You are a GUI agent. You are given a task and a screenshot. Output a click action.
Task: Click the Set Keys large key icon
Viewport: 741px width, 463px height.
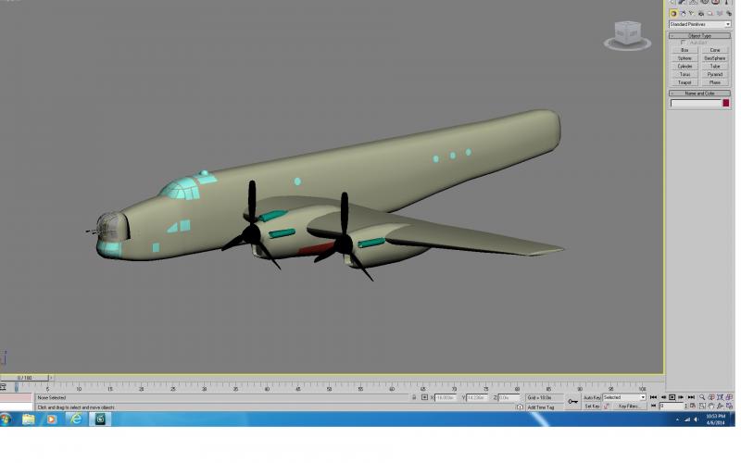572,402
